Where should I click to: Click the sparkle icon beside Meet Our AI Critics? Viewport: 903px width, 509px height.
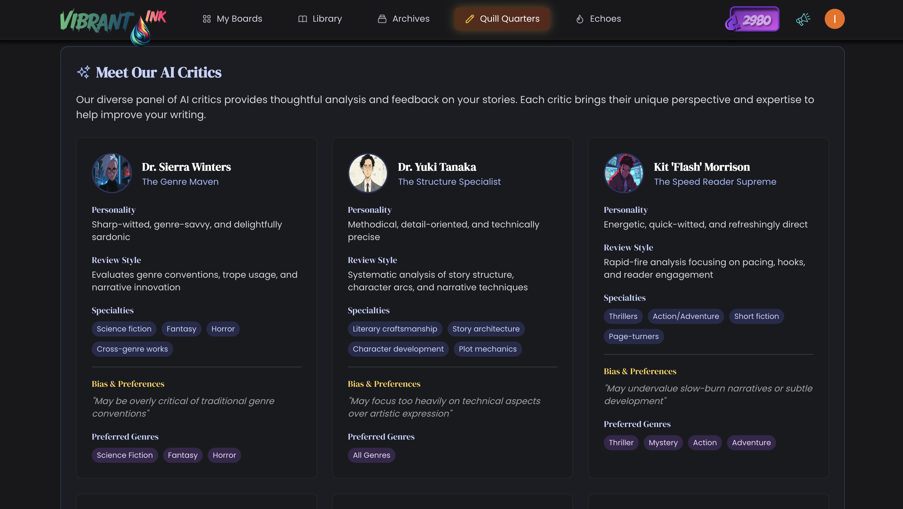83,72
